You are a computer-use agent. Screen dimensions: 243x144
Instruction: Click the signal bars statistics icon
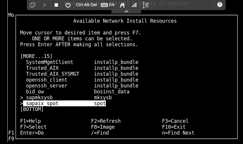pos(134,5)
